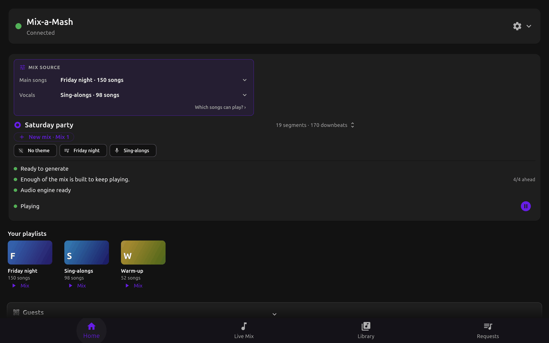The image size is (549, 343).
Task: Open the settings gear menu
Action: tap(517, 26)
